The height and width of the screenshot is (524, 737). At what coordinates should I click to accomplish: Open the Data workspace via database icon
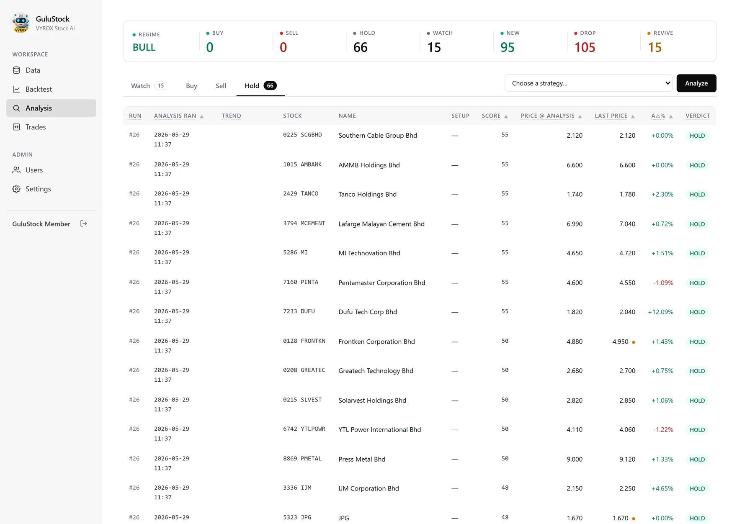pyautogui.click(x=16, y=70)
